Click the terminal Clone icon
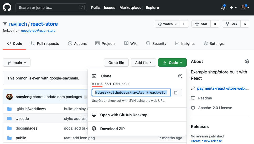Image resolution: width=254 pixels, height=144 pixels. click(94, 76)
